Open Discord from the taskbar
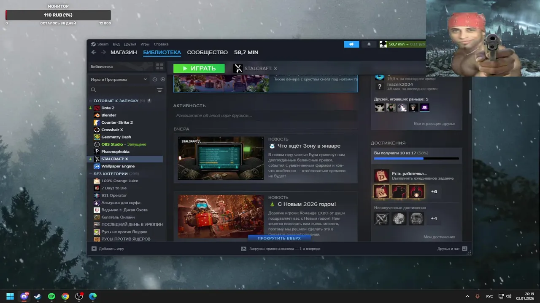Image resolution: width=540 pixels, height=303 pixels. 24,296
